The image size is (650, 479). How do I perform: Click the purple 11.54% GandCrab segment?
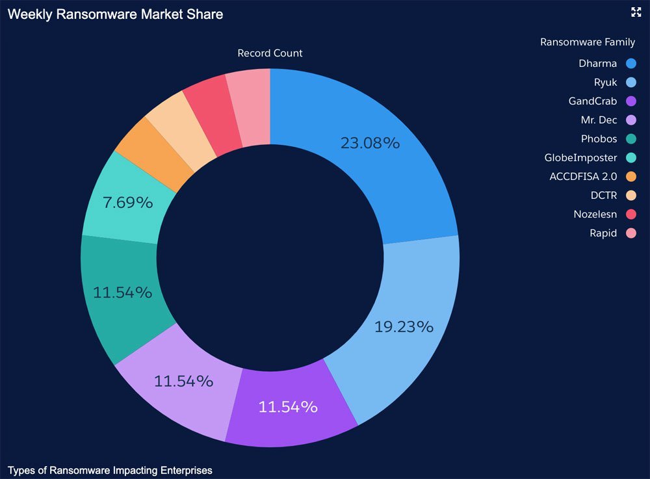288,408
